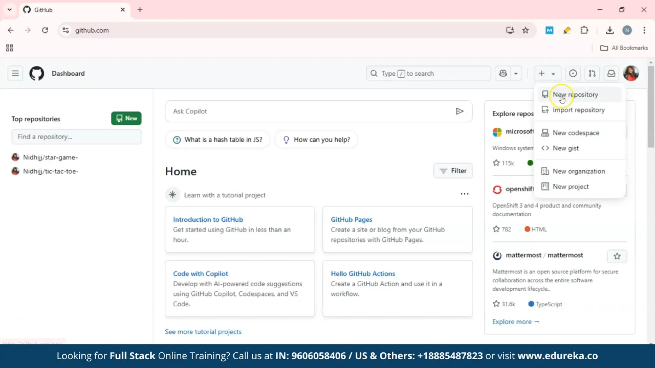Close the GitHub browser tab
Viewport: 655px width, 368px height.
(122, 10)
